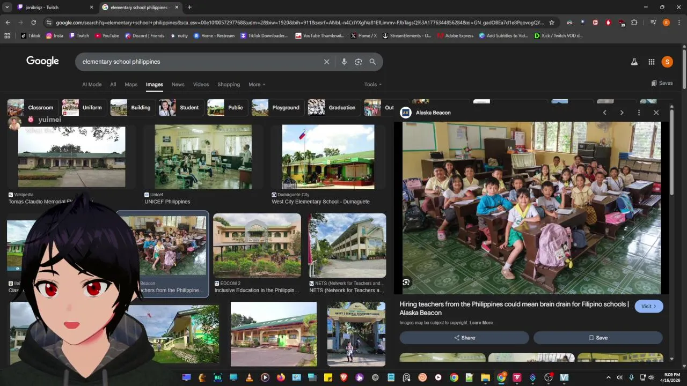This screenshot has width=687, height=386.
Task: Open Adobe Express bookmark
Action: click(455, 35)
